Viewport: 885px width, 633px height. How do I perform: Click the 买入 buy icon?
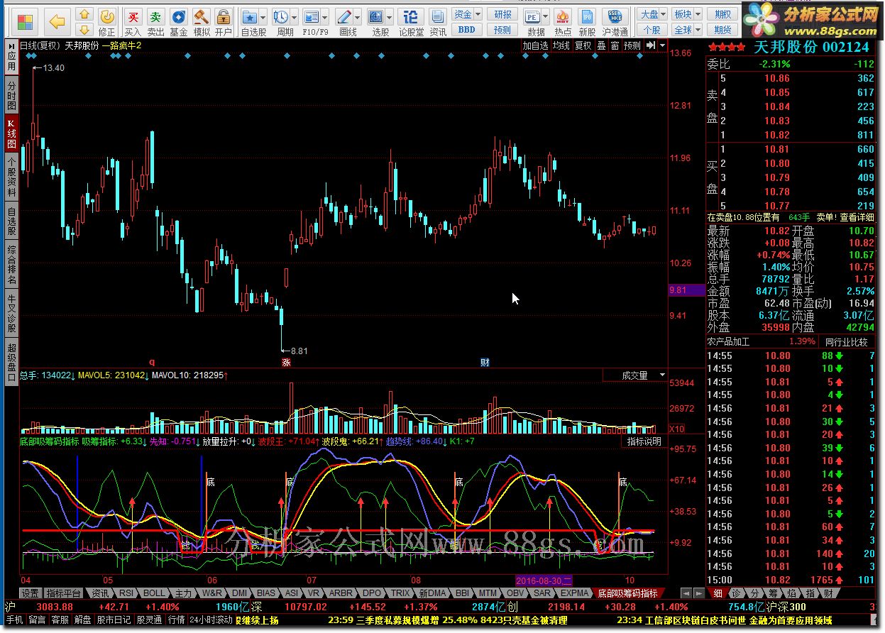pyautogui.click(x=133, y=21)
